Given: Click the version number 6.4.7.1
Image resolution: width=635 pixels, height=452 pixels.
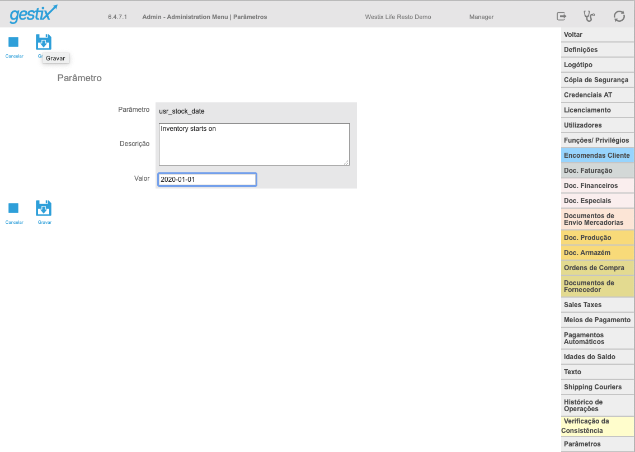Looking at the screenshot, I should click(x=117, y=17).
